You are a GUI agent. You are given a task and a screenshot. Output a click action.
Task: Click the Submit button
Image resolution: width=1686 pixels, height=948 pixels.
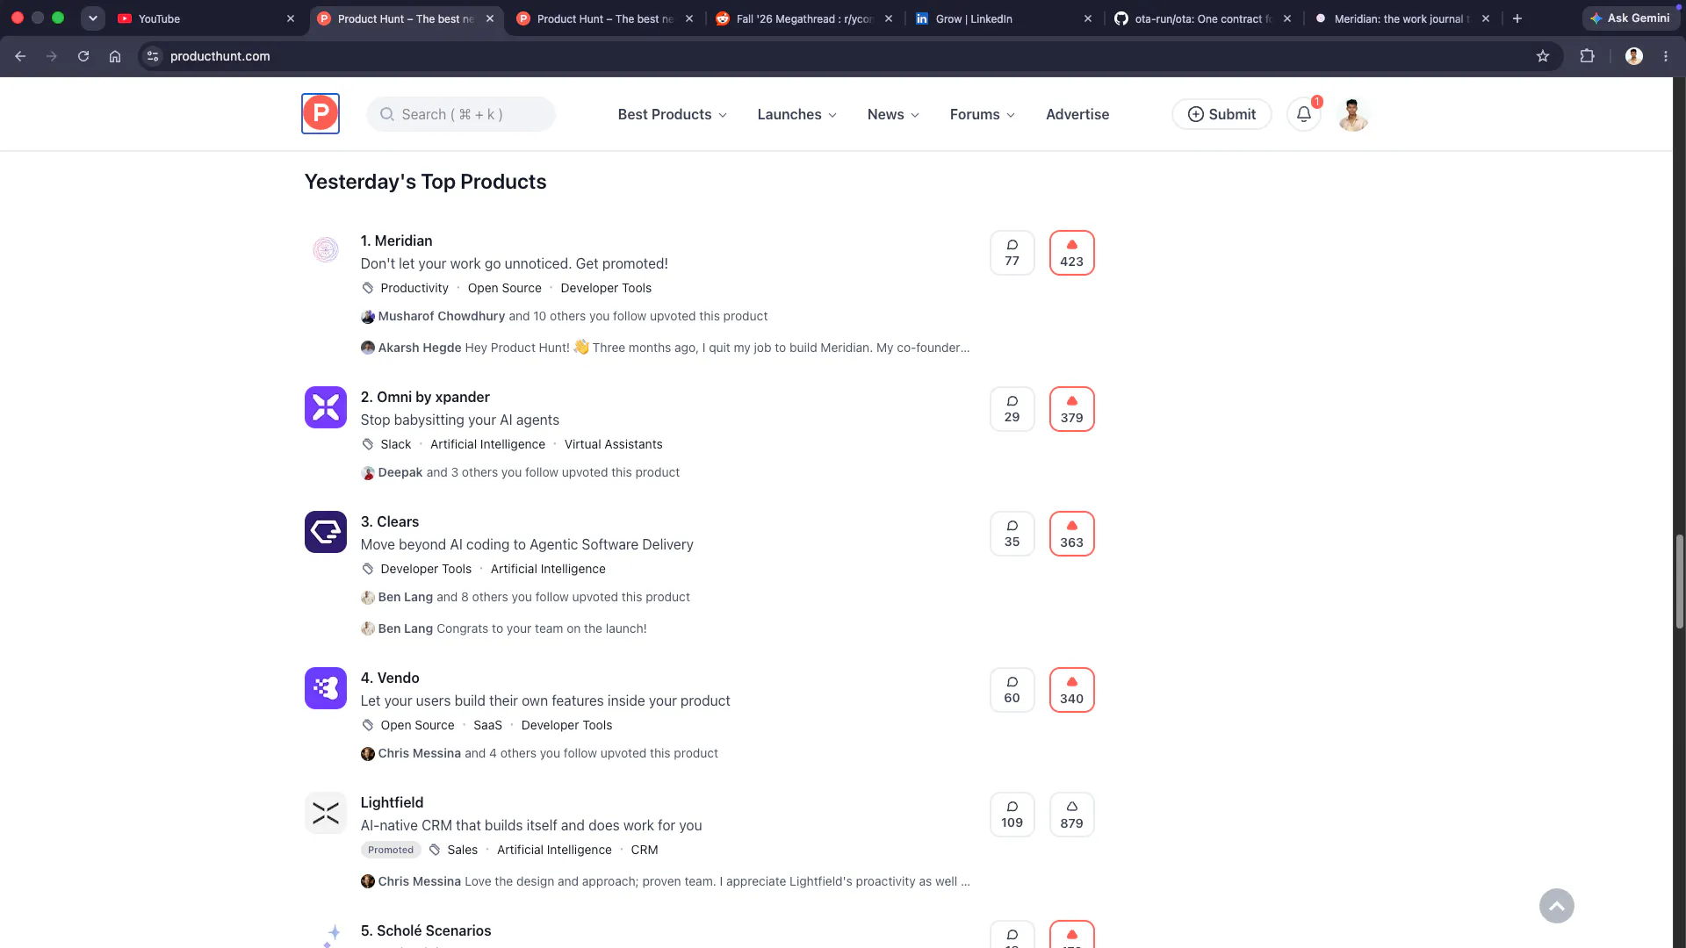point(1221,114)
